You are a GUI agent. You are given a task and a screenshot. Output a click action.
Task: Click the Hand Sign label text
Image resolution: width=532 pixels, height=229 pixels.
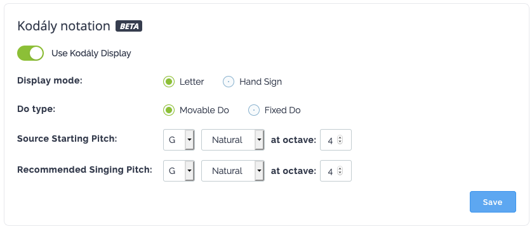coord(260,82)
